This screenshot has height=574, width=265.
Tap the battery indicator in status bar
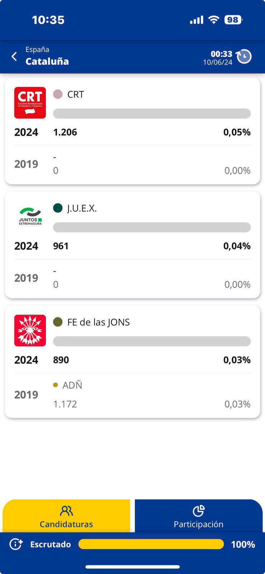[233, 20]
